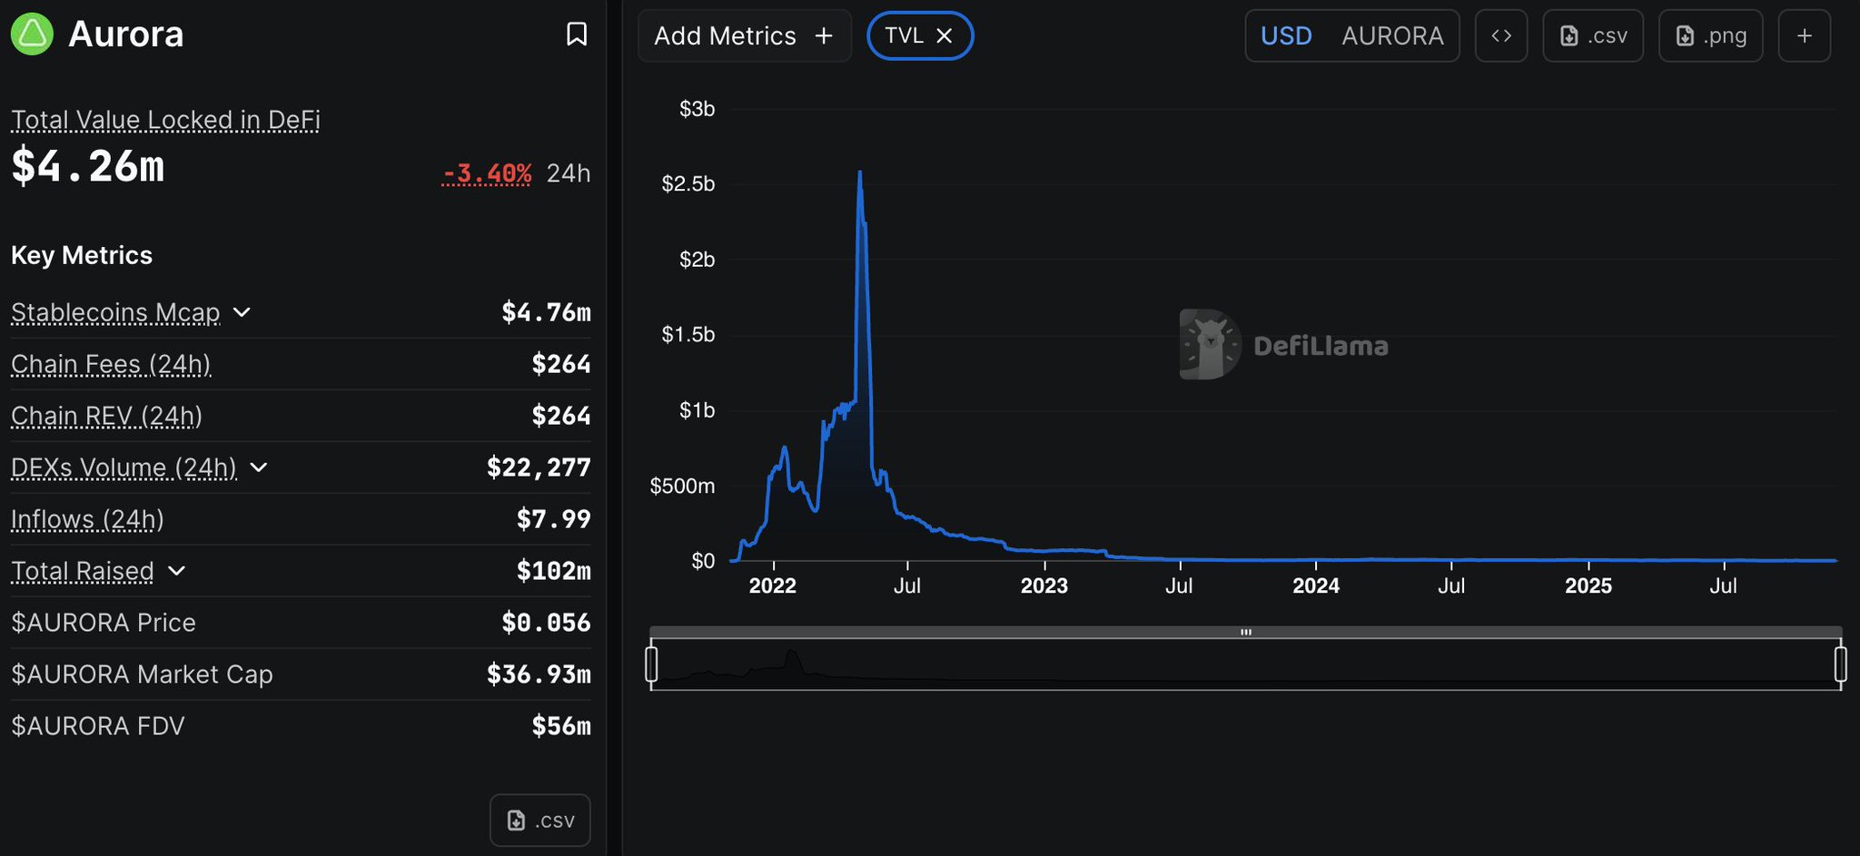Switch chart denomination to USD
This screenshot has width=1860, height=856.
click(x=1286, y=36)
